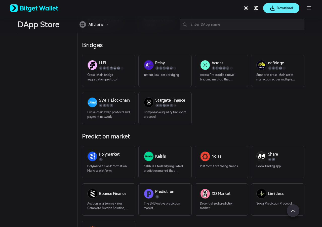Click the search magnifier icon
322x227 pixels.
tap(185, 24)
